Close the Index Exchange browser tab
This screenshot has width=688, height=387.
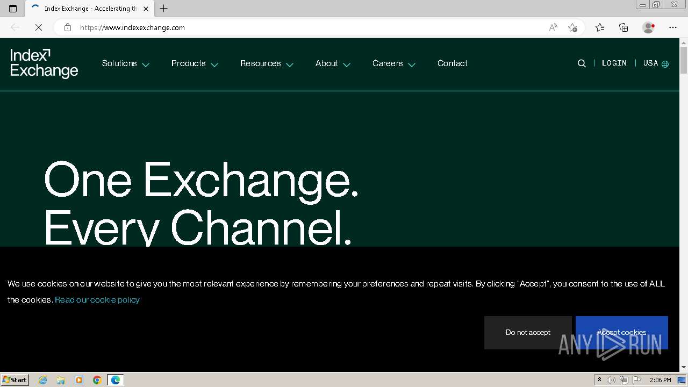point(146,9)
